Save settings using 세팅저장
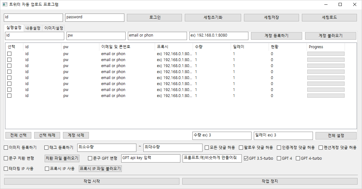The width and height of the screenshot is (362, 189). [x=271, y=18]
